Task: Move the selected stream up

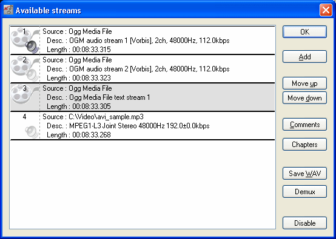Action: [304, 83]
